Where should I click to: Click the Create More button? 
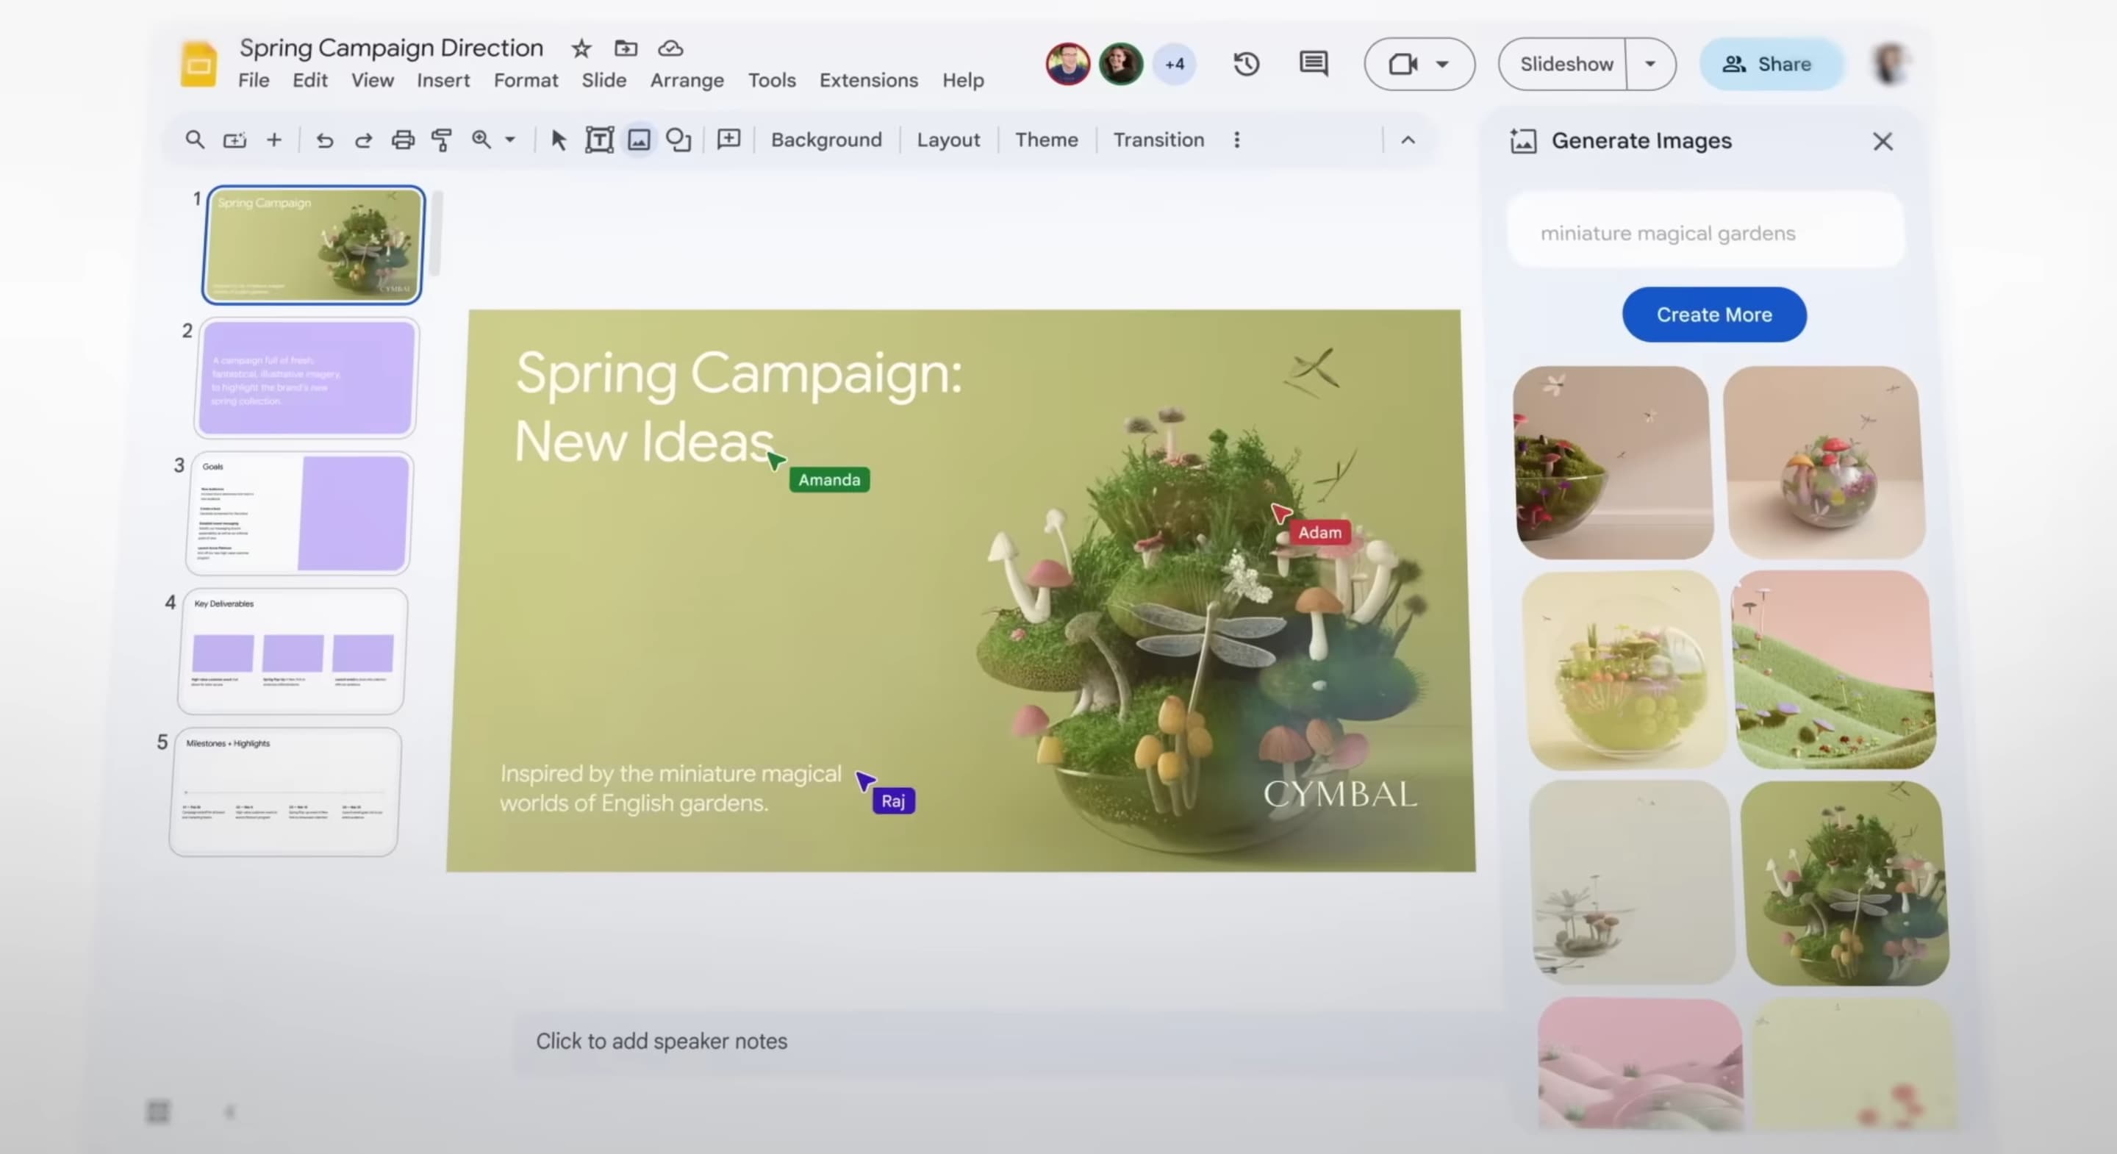[1713, 314]
